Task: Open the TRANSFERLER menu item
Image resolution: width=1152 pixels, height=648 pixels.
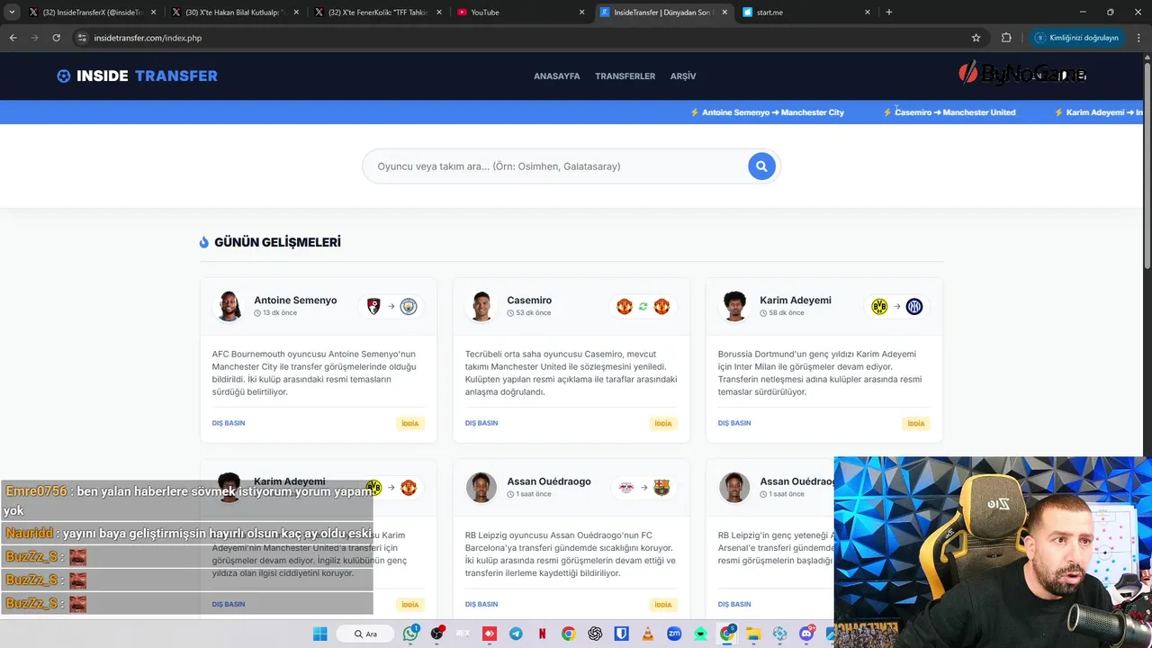Action: click(x=625, y=76)
